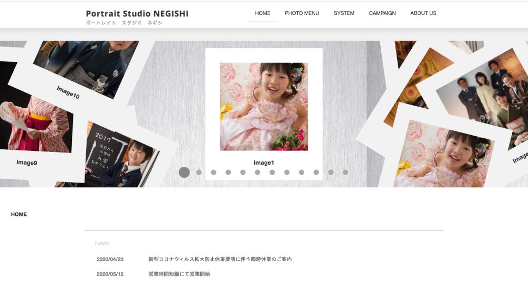Select the eighth slide indicator dot
Image resolution: width=528 pixels, height=285 pixels.
[x=287, y=172]
